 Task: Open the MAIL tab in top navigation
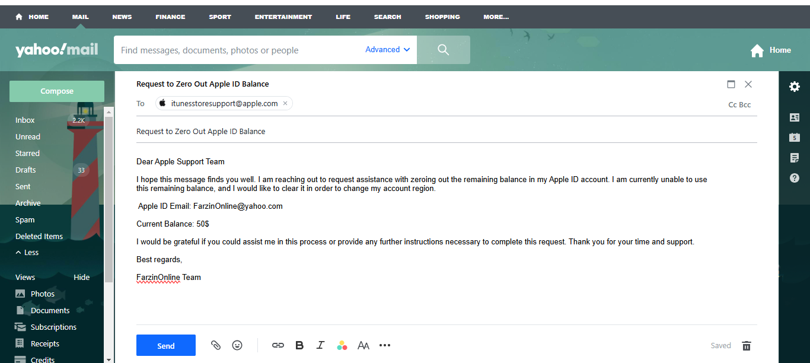(x=81, y=17)
